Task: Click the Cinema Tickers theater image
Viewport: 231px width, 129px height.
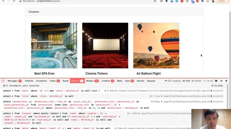Action: (105, 46)
